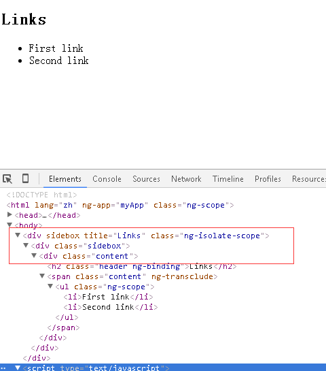
Task: Activate the inspect element picker icon
Action: click(7, 179)
